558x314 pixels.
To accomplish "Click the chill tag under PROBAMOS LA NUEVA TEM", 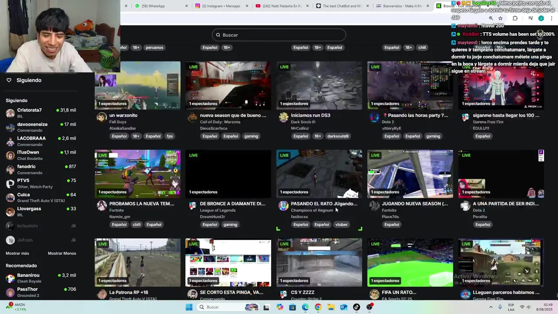I will coord(136,225).
